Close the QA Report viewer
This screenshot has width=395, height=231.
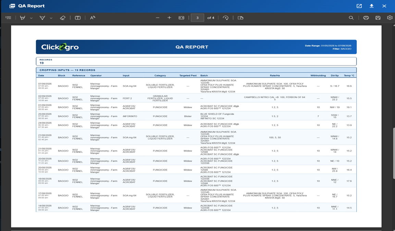tap(384, 6)
